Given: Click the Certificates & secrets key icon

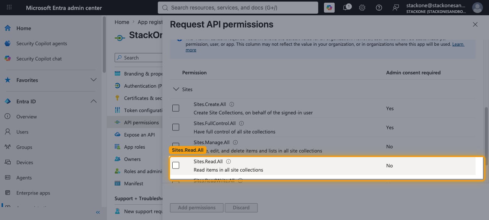Looking at the screenshot, I should click(117, 98).
